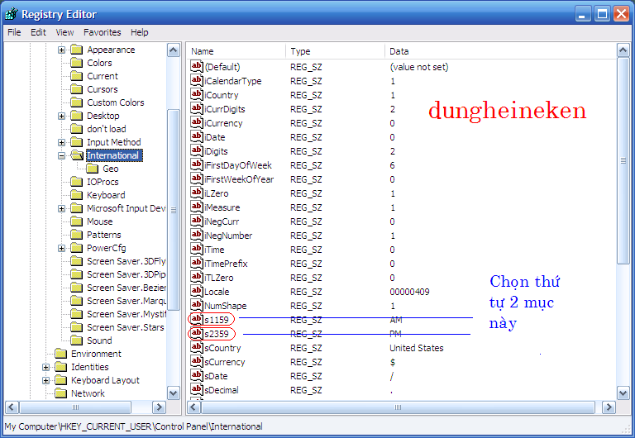Select the icon next to iMeasure
The height and width of the screenshot is (438, 635).
click(x=197, y=207)
